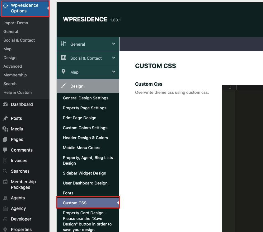
Task: Click the paintbrush icon beside Design
Action: click(63, 86)
